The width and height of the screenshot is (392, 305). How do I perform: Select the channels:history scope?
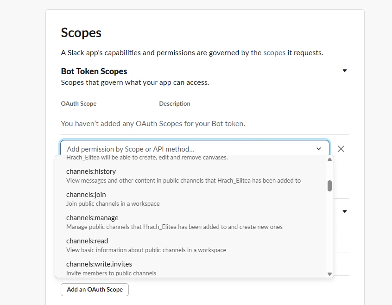(190, 176)
